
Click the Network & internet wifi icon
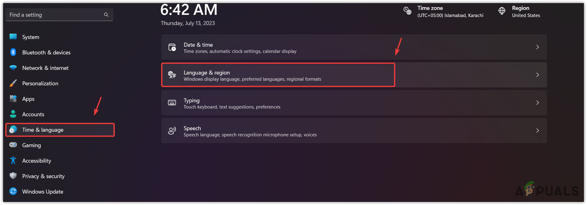tap(13, 68)
